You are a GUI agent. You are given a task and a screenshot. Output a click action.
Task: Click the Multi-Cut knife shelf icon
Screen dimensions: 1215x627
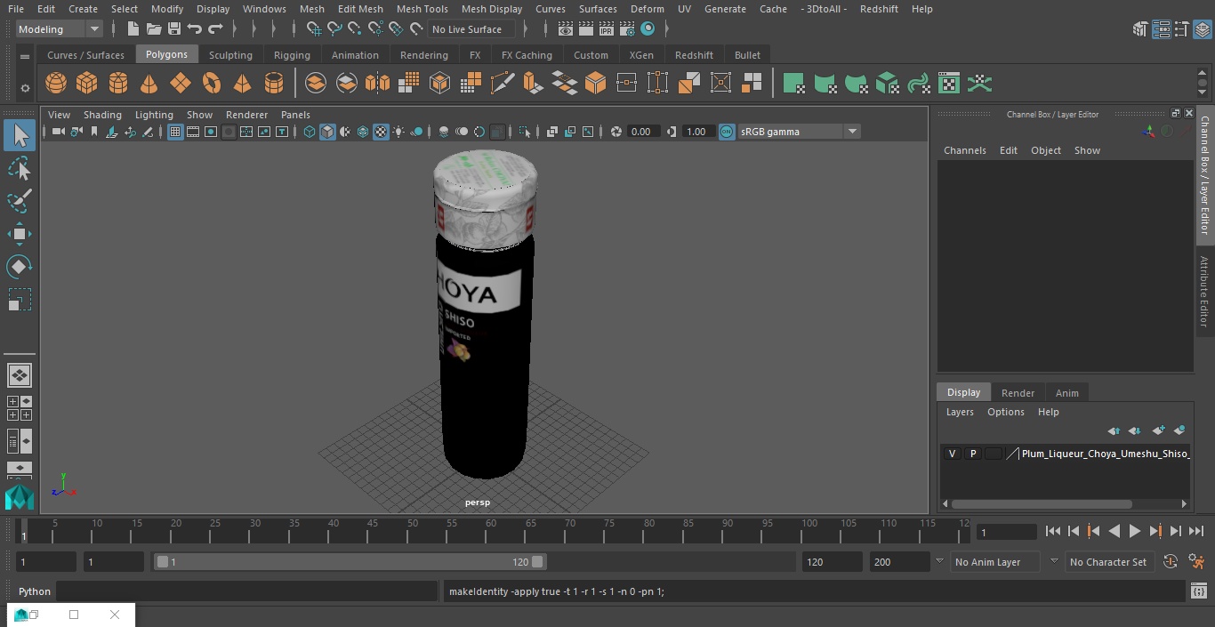[502, 84]
